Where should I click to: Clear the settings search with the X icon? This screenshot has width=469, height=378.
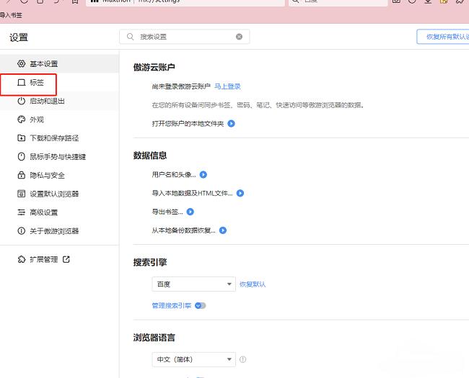(x=240, y=37)
